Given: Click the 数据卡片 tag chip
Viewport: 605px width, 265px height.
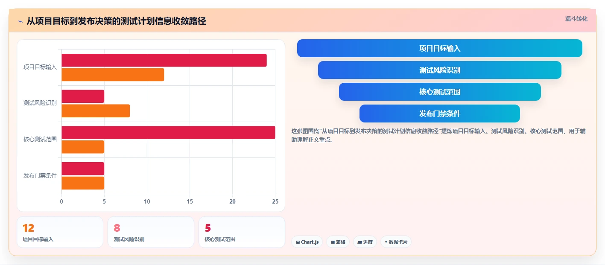Looking at the screenshot, I should point(396,242).
